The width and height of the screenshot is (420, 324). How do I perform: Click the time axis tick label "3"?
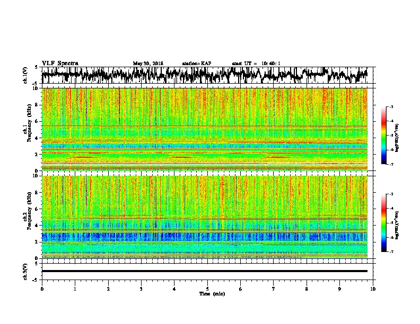[x=141, y=289]
